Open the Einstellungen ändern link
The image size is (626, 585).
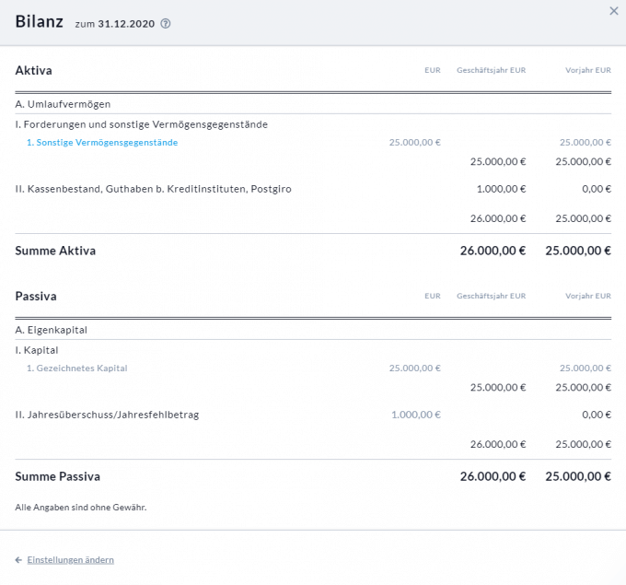(71, 560)
